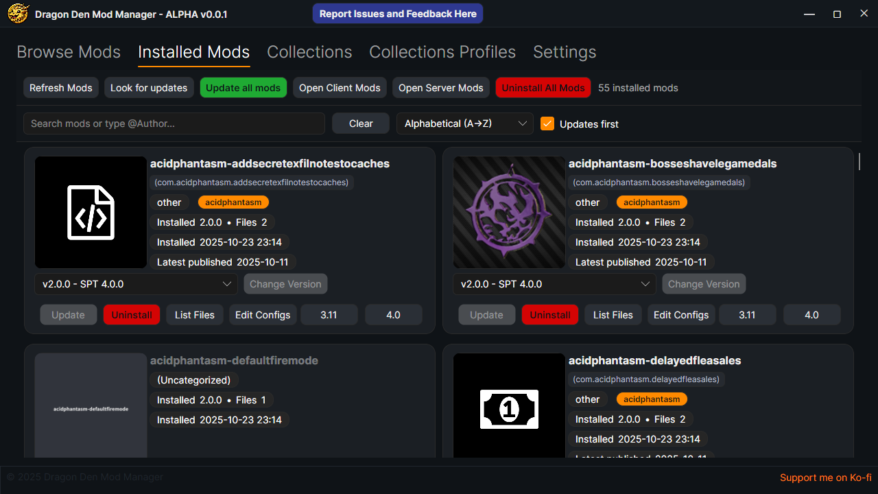This screenshot has width=878, height=494.
Task: Select the Installed Mods tab
Action: pyautogui.click(x=194, y=52)
